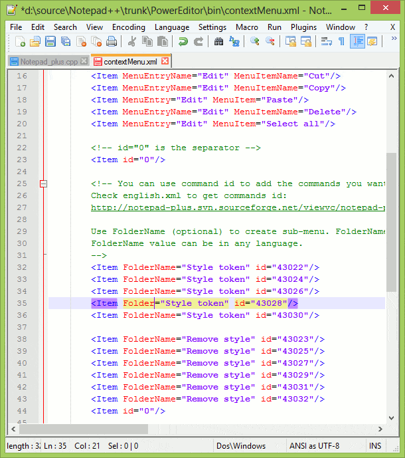405x458 pixels.
Task: Close current document via toolbar Close icon
Action: click(x=81, y=41)
